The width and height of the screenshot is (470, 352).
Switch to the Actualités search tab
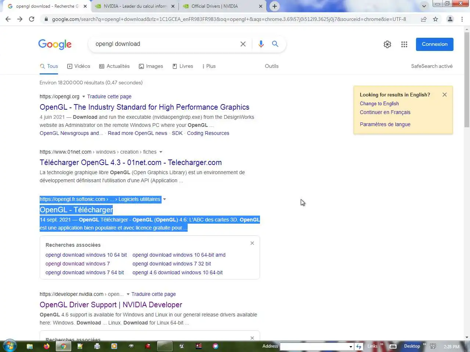click(114, 66)
